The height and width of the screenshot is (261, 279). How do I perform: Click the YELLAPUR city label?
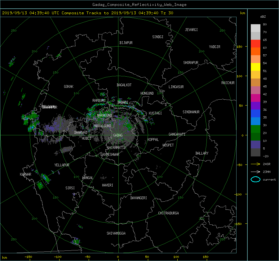(62, 165)
